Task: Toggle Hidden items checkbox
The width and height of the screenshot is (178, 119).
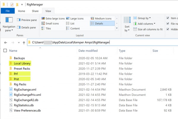Action: point(168,29)
